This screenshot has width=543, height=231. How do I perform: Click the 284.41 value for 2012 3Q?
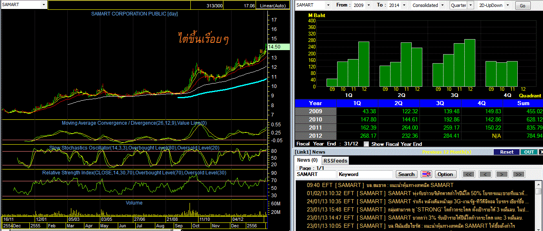[452, 136]
